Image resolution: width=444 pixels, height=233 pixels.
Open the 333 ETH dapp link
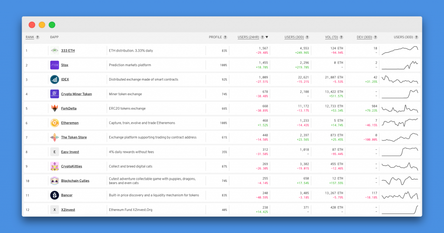pos(68,51)
